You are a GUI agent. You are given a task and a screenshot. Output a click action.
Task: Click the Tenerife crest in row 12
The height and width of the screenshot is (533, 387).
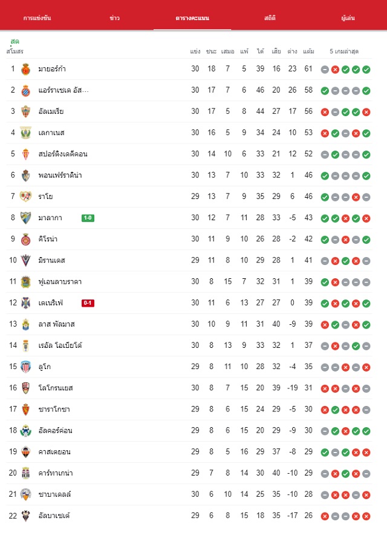pos(26,303)
